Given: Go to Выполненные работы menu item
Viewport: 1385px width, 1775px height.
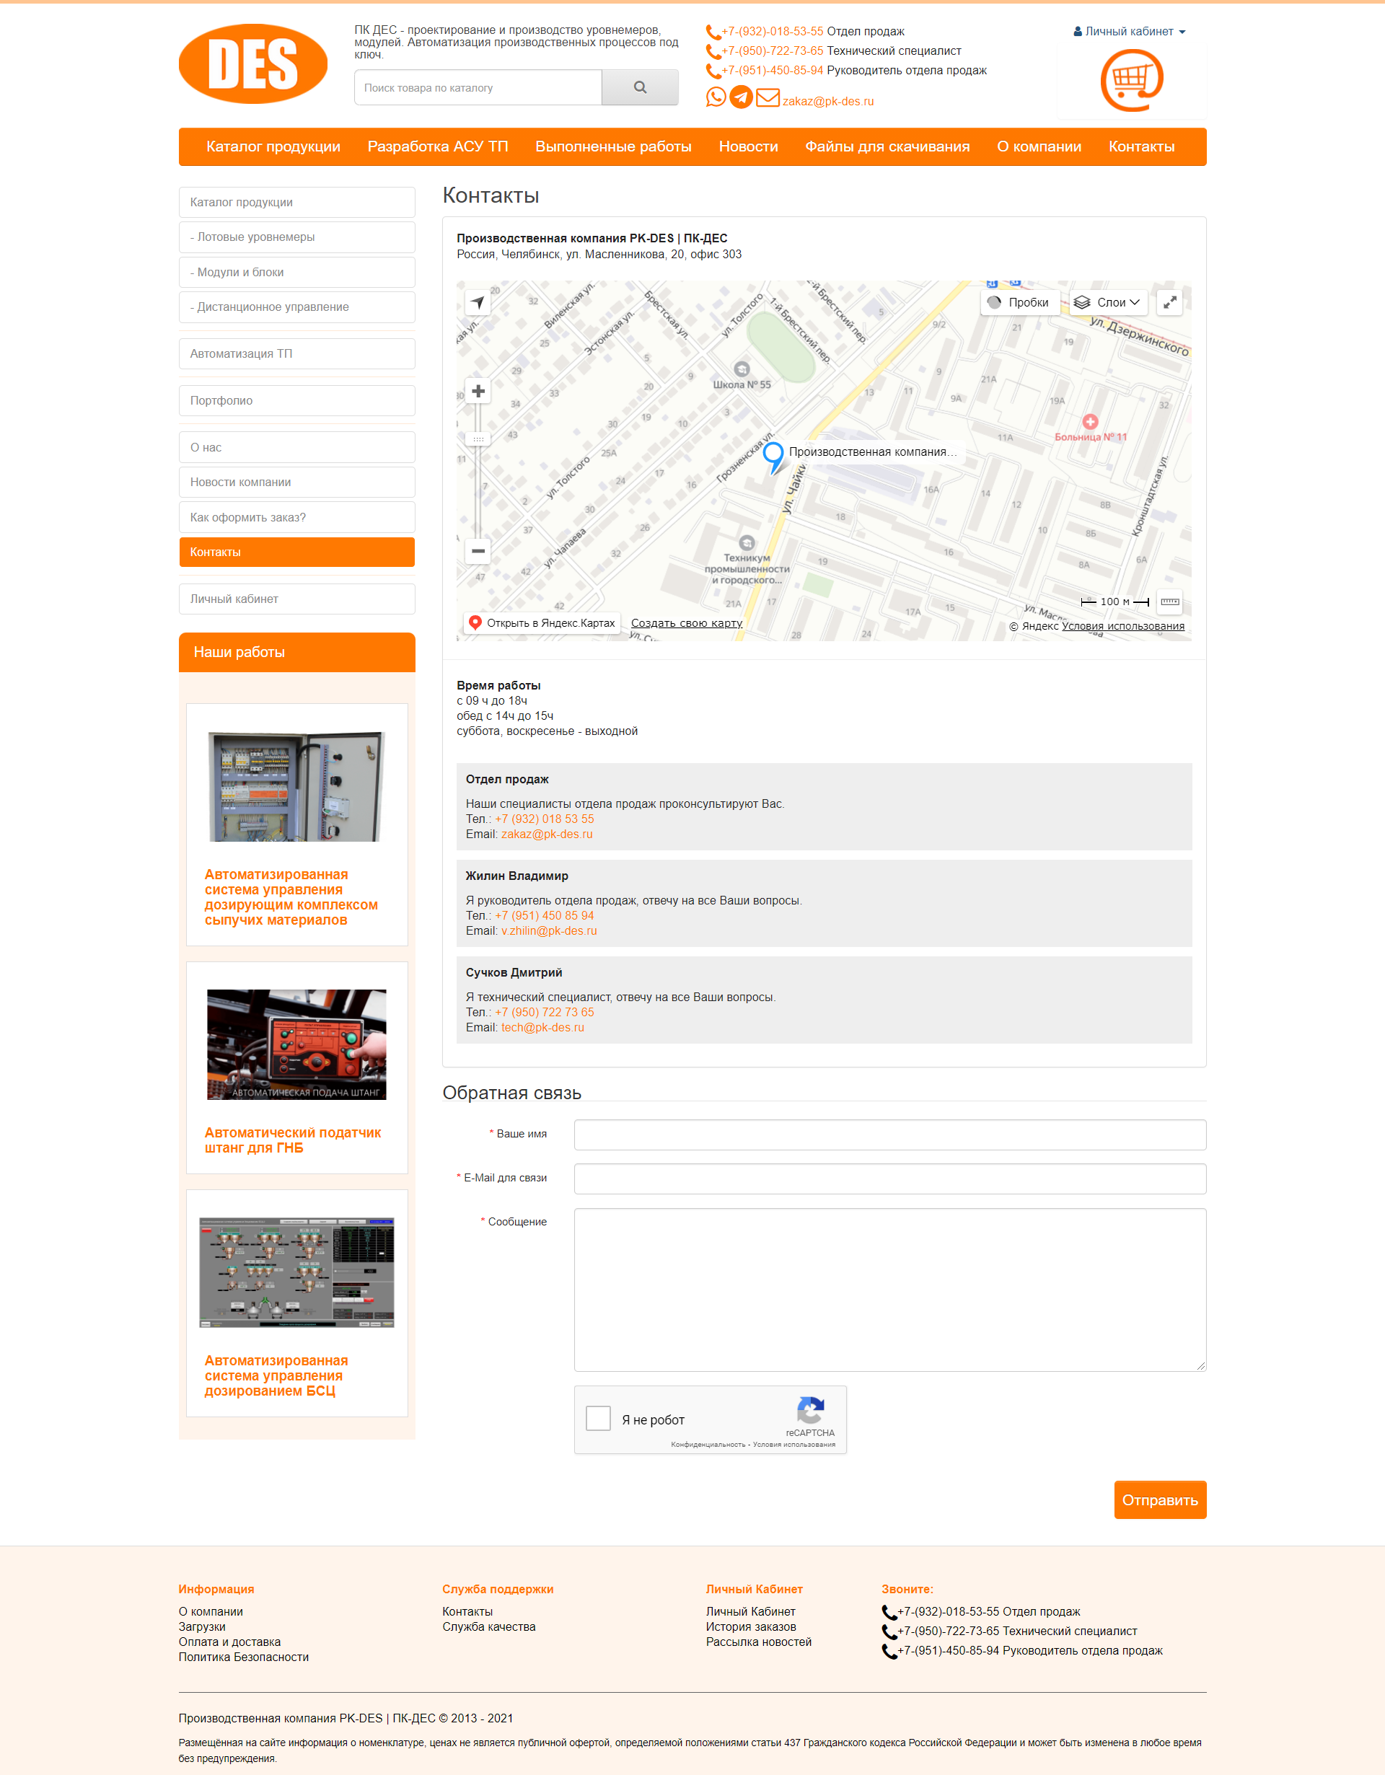Looking at the screenshot, I should click(613, 147).
